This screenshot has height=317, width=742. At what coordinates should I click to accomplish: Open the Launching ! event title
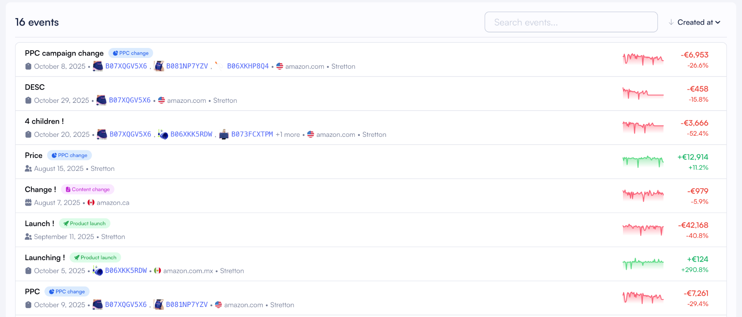pyautogui.click(x=45, y=257)
